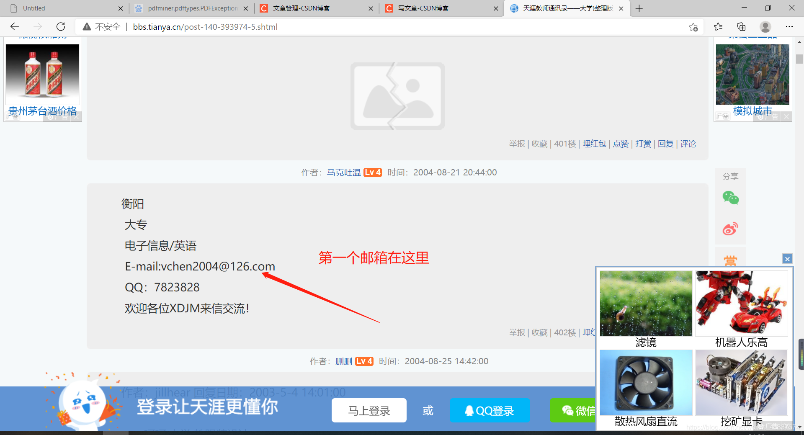
Task: Share the post via WeChat icon
Action: [x=731, y=198]
